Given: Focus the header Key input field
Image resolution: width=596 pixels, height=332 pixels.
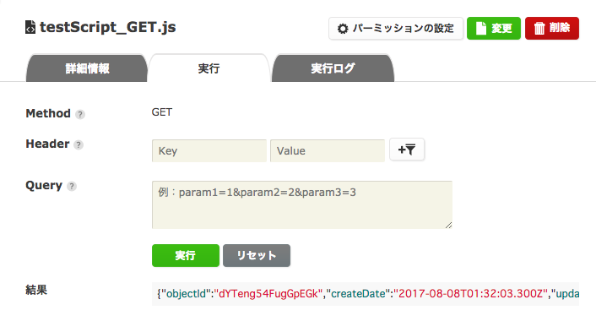Looking at the screenshot, I should [209, 150].
